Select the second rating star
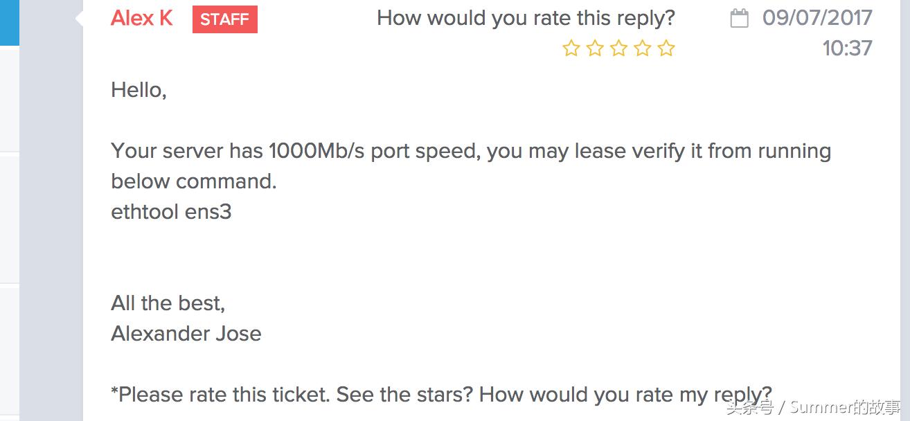Screen dimensions: 910x421 pos(594,48)
